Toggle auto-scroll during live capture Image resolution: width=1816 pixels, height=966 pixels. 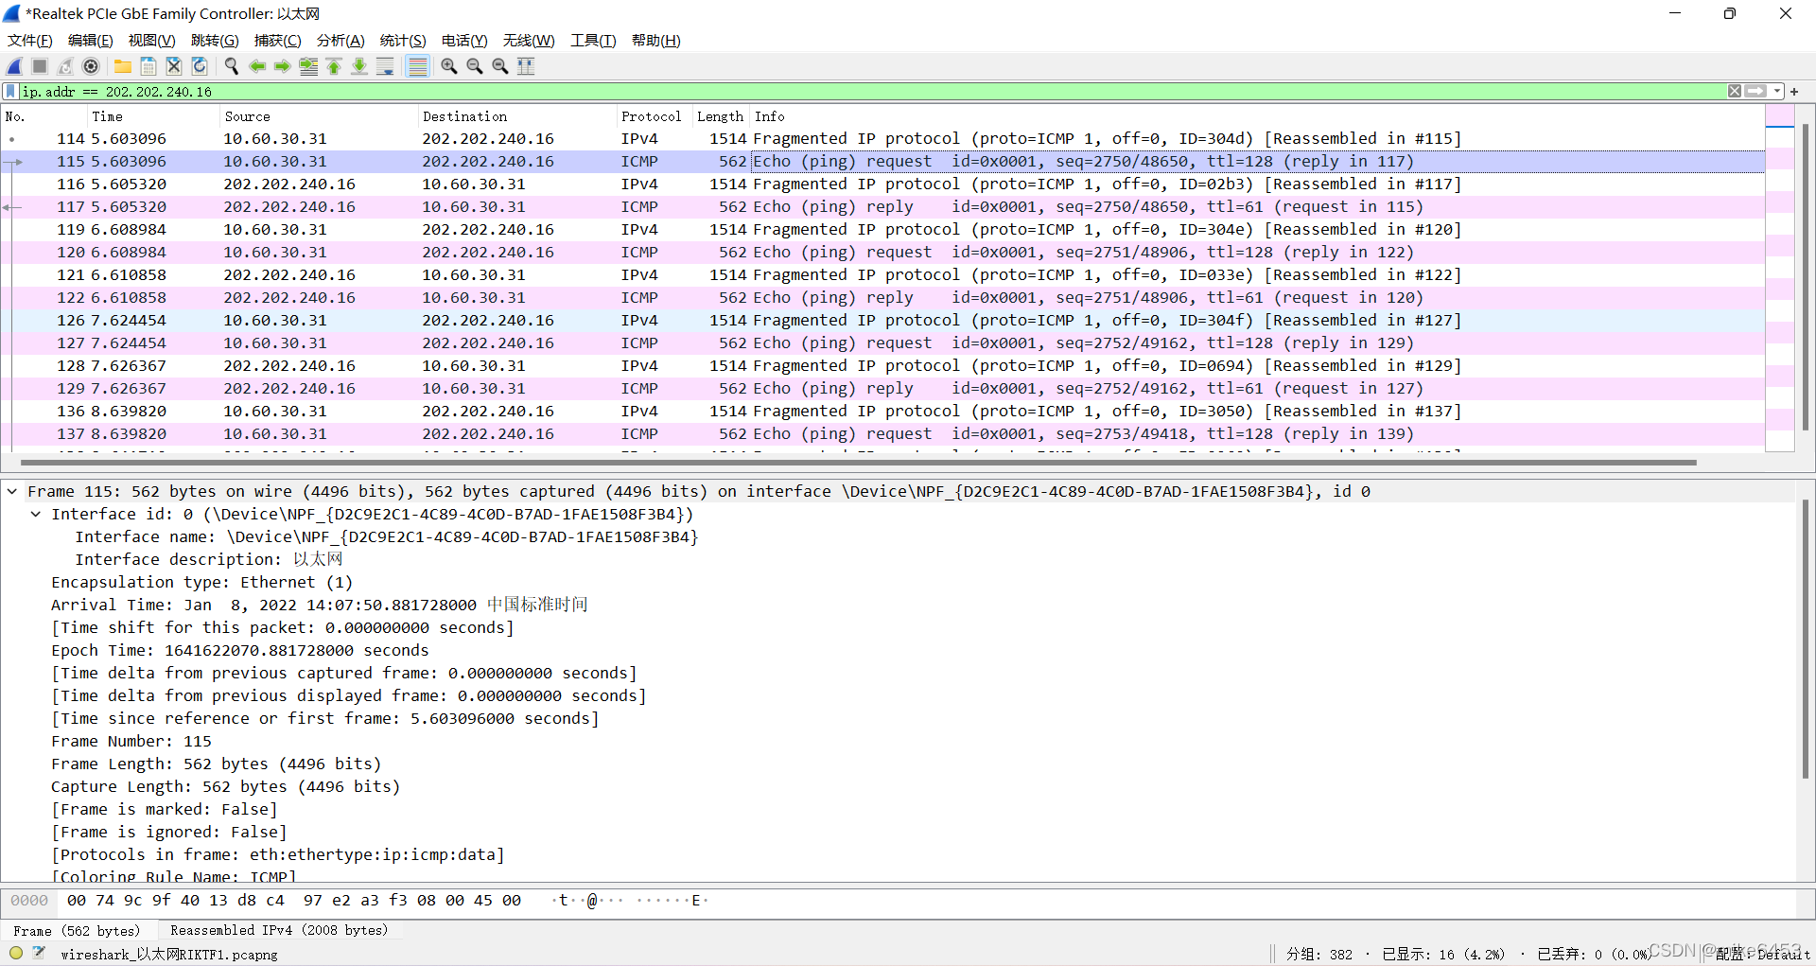385,66
